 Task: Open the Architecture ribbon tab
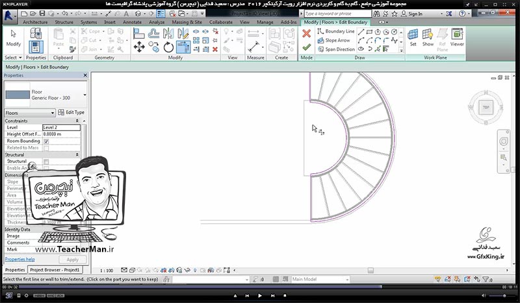click(x=35, y=22)
